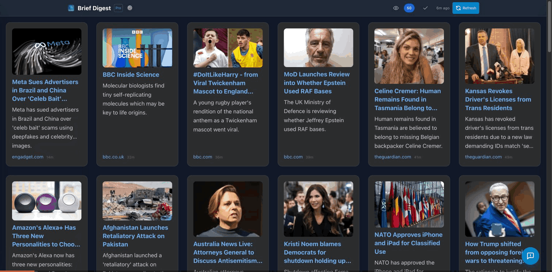Click bbc.com source under MoD Epstein card
This screenshot has height=272, width=552.
click(293, 157)
